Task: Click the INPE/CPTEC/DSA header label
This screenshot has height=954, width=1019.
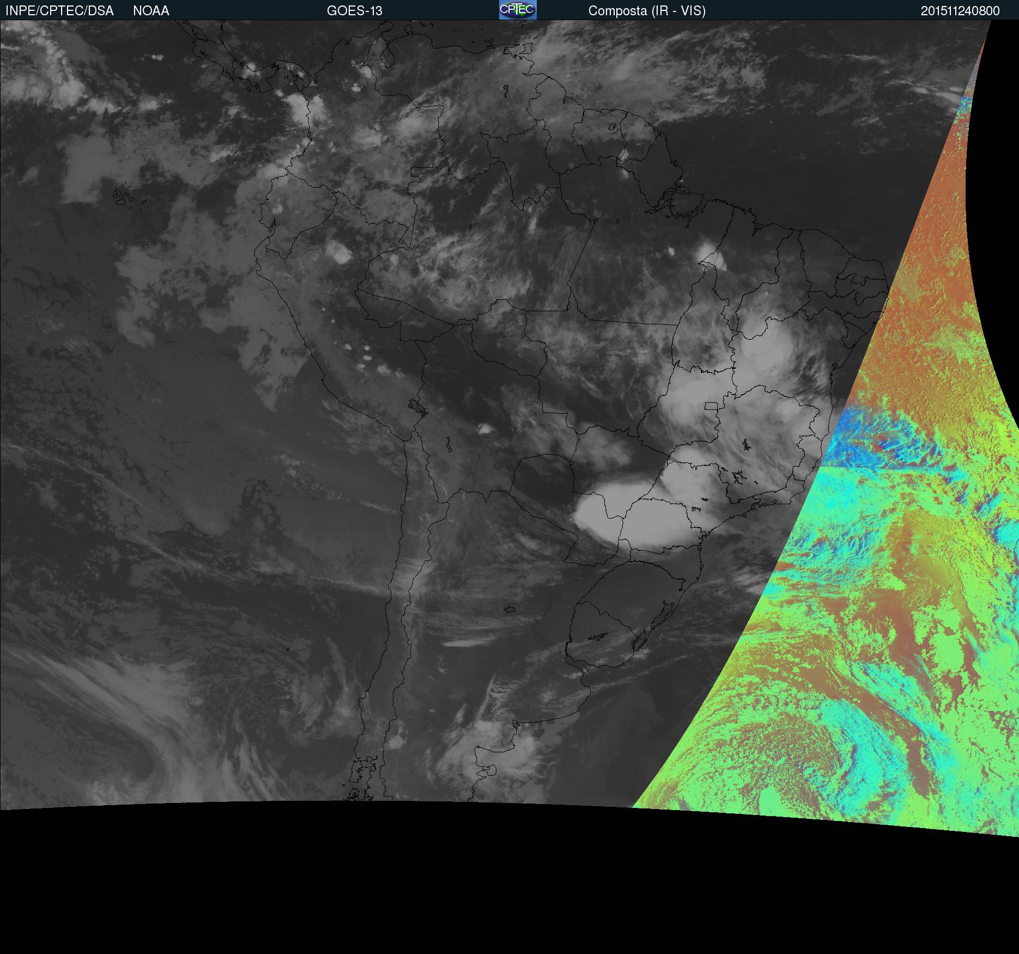Action: (x=59, y=11)
